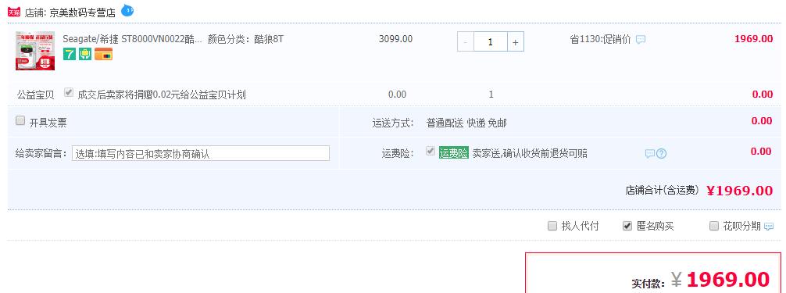This screenshot has height=293, width=786.
Task: Open the Seagate hard drive product thumbnail
Action: coord(35,51)
